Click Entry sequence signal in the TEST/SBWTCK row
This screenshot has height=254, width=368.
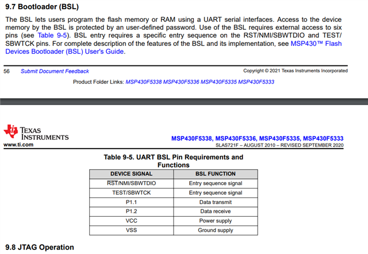pyautogui.click(x=216, y=193)
